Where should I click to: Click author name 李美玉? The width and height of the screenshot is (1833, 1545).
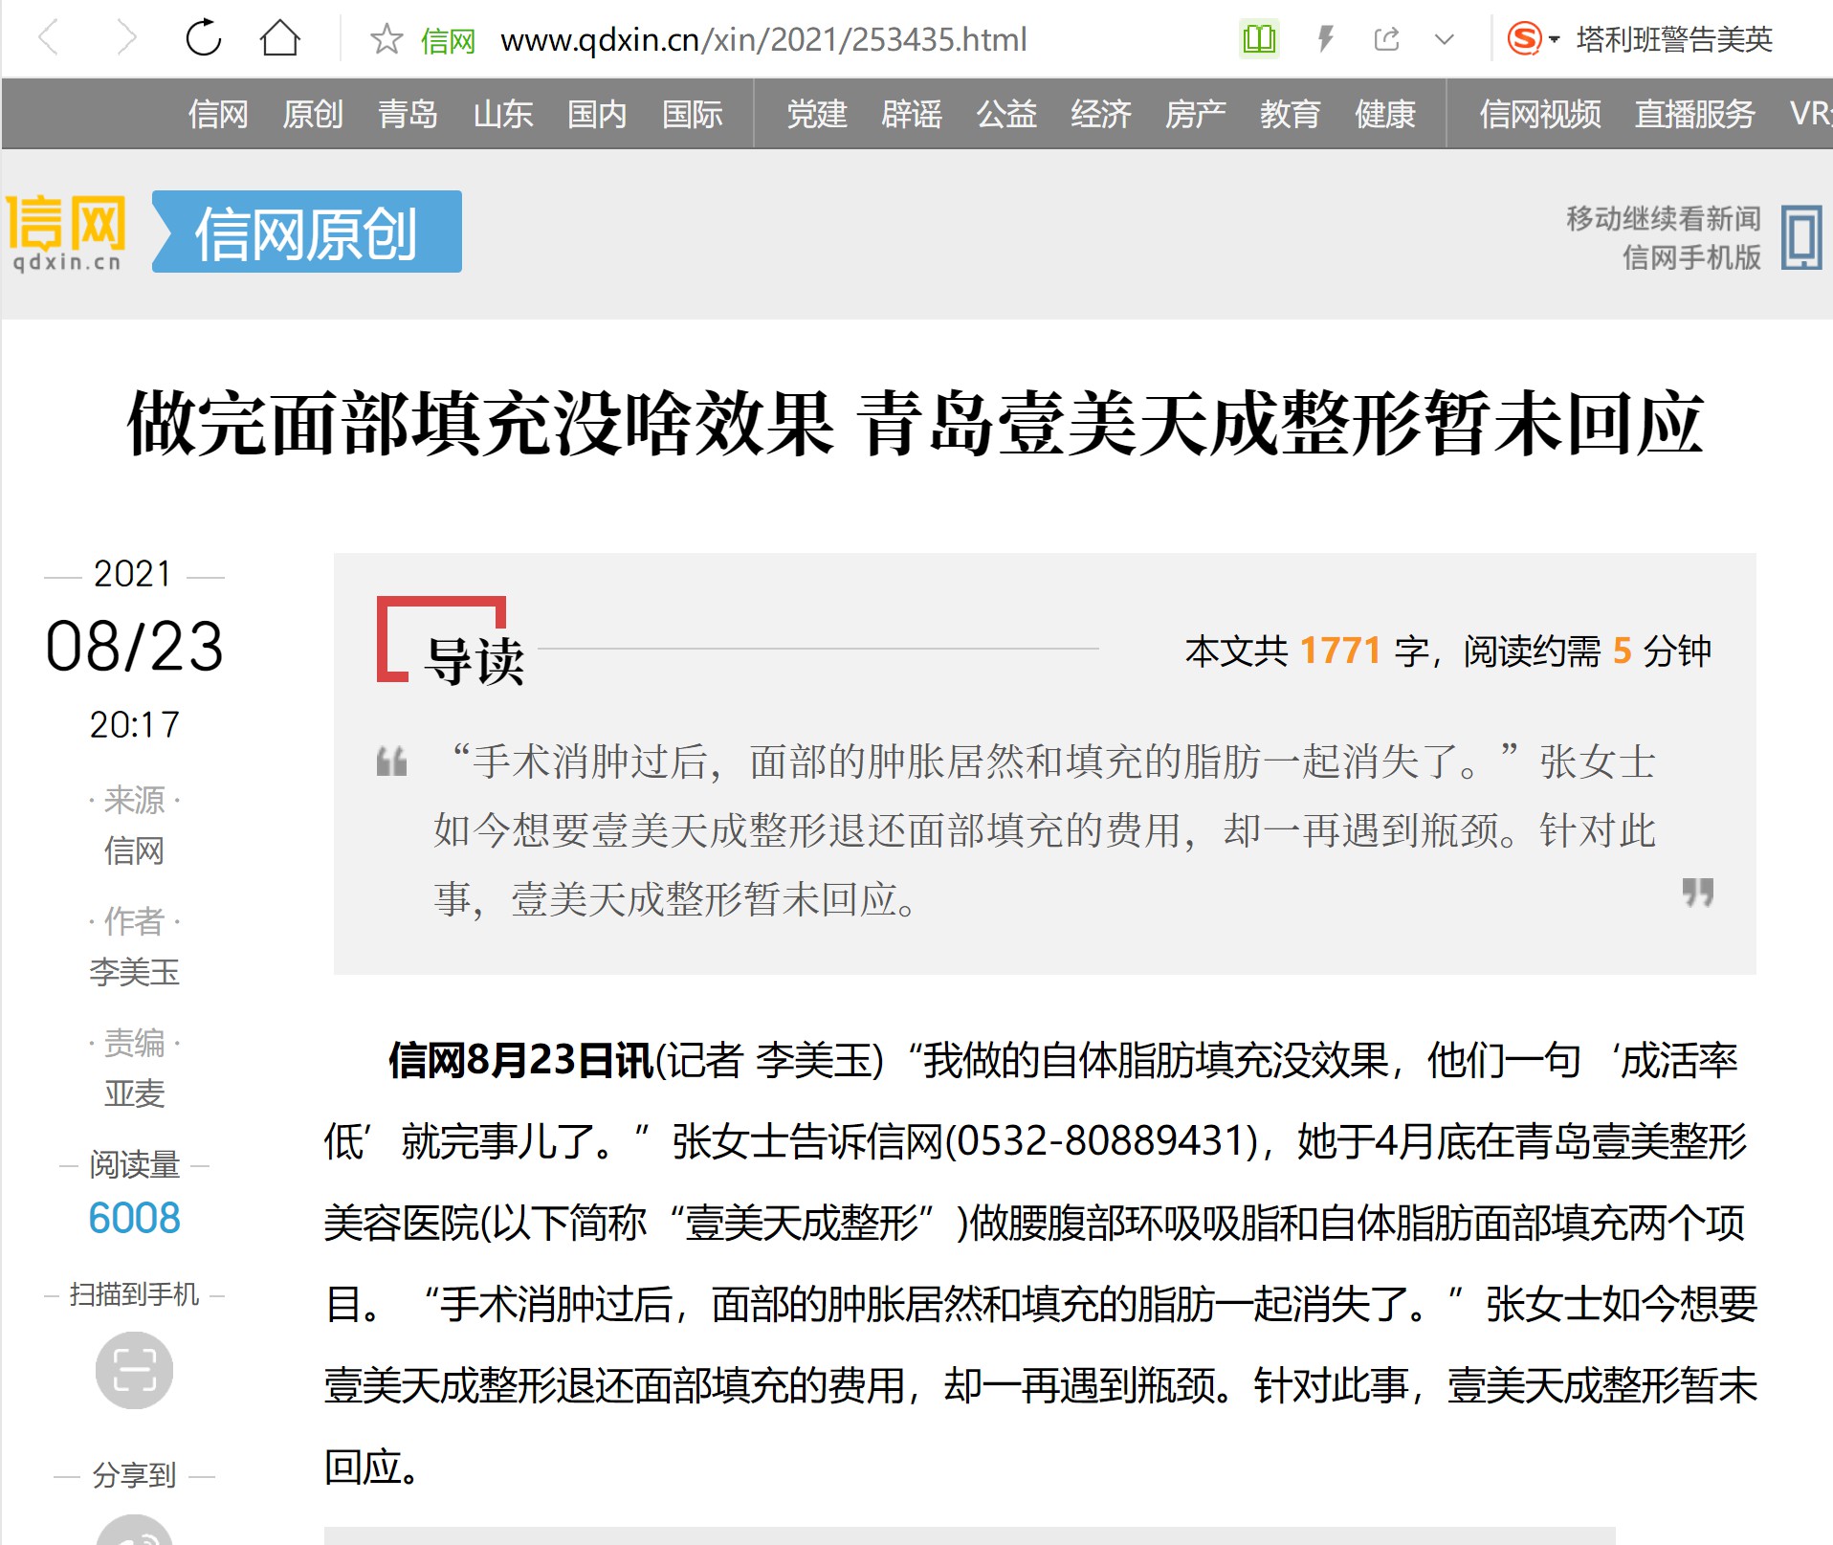tap(134, 972)
